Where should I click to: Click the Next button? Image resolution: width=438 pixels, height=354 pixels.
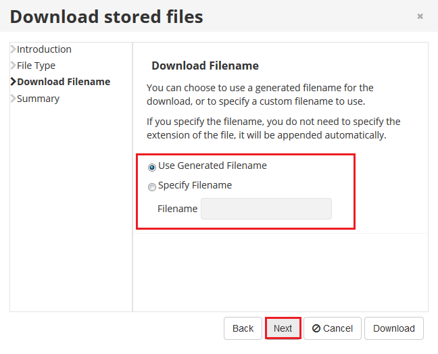click(283, 328)
